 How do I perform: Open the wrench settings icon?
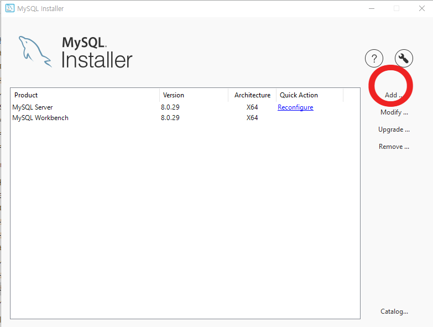(x=404, y=59)
